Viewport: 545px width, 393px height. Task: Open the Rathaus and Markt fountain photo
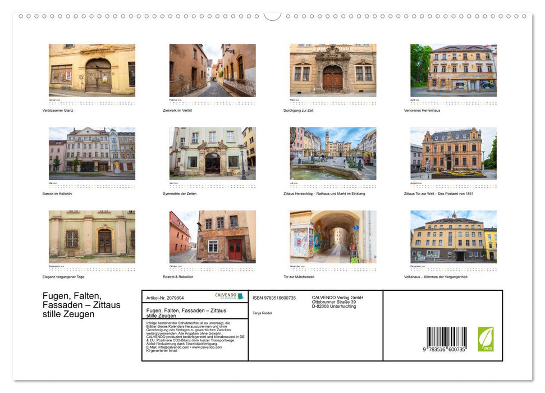pos(333,153)
